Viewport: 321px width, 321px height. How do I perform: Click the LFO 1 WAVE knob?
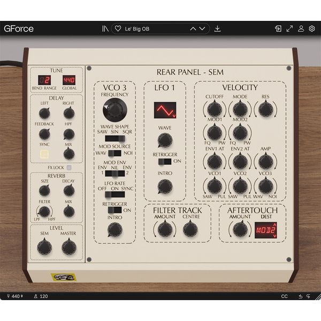click(165, 140)
